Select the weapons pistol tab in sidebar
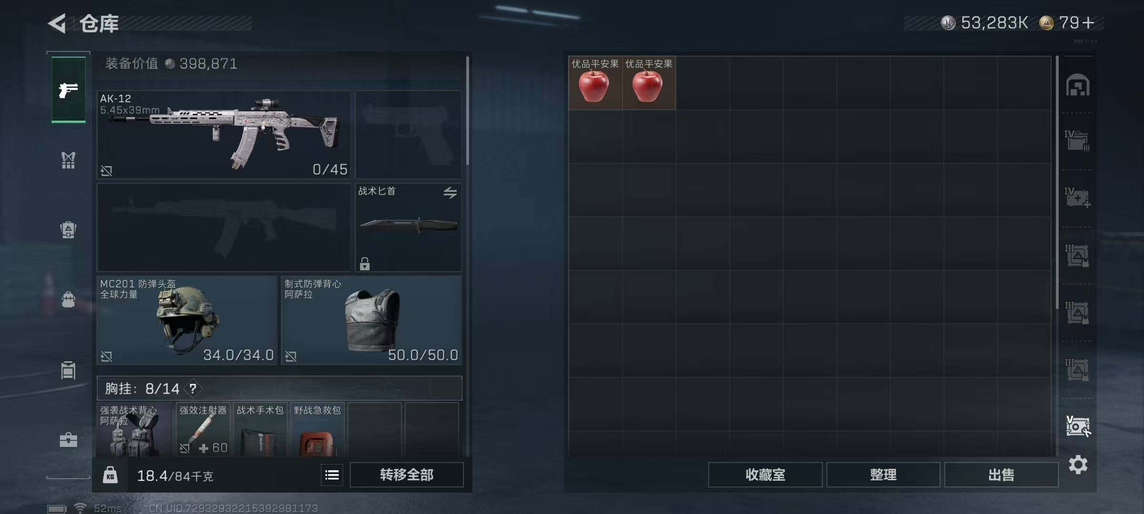 coord(68,89)
